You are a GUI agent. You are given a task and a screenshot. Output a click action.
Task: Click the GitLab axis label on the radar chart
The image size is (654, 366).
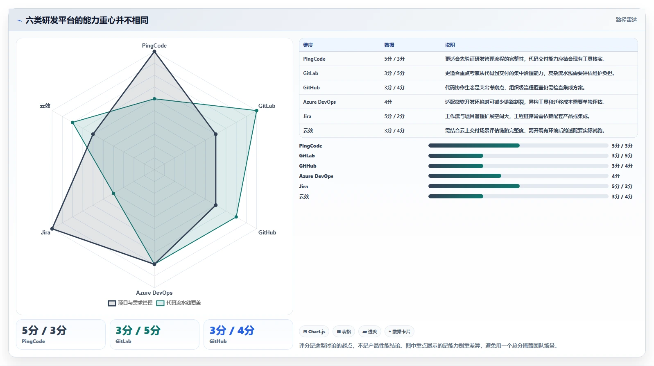(x=267, y=106)
